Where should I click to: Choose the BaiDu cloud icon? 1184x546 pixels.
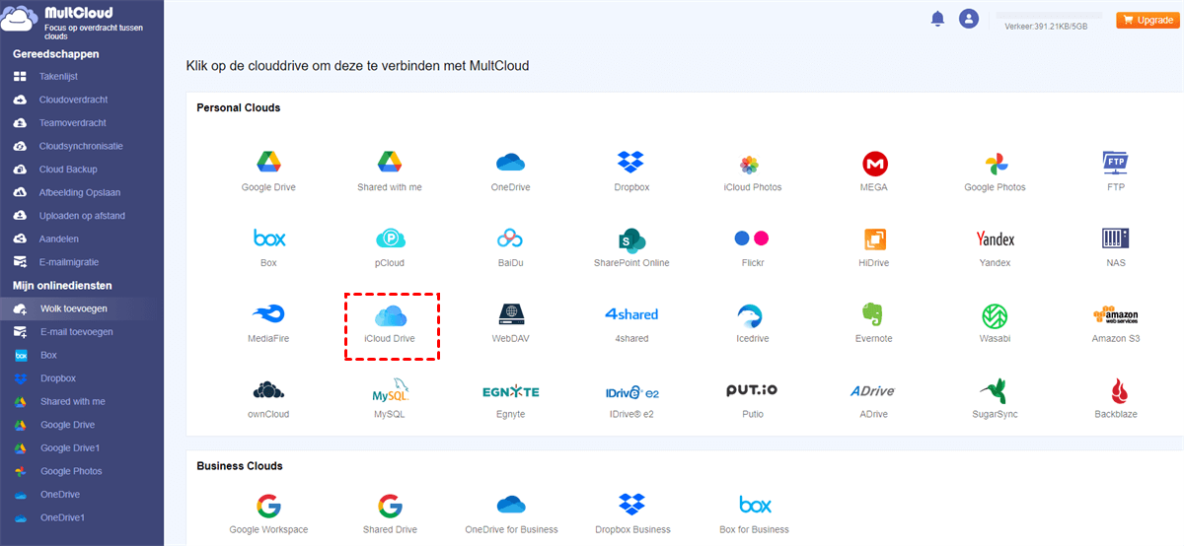510,239
